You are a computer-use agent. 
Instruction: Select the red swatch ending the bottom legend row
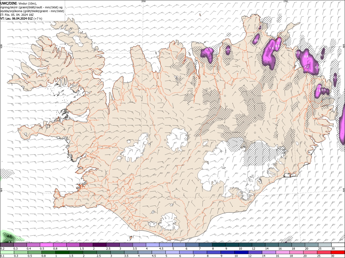point(338,252)
